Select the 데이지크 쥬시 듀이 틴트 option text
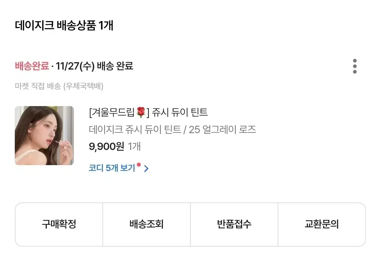 click(x=135, y=130)
